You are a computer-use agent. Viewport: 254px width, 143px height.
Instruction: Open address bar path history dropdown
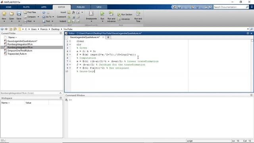click(x=248, y=29)
